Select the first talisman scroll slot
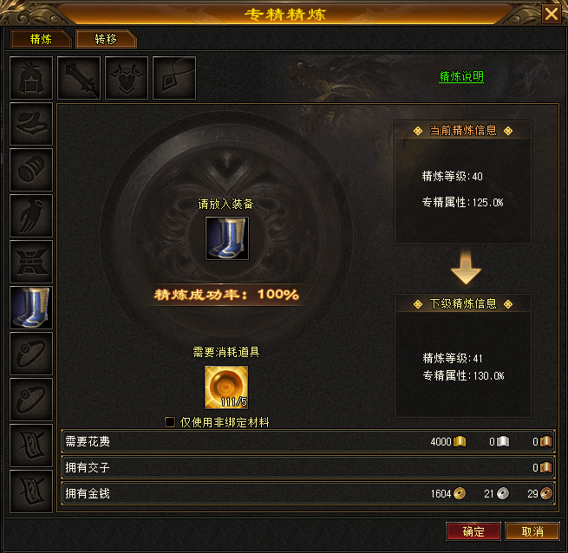The image size is (568, 553). pos(31,446)
